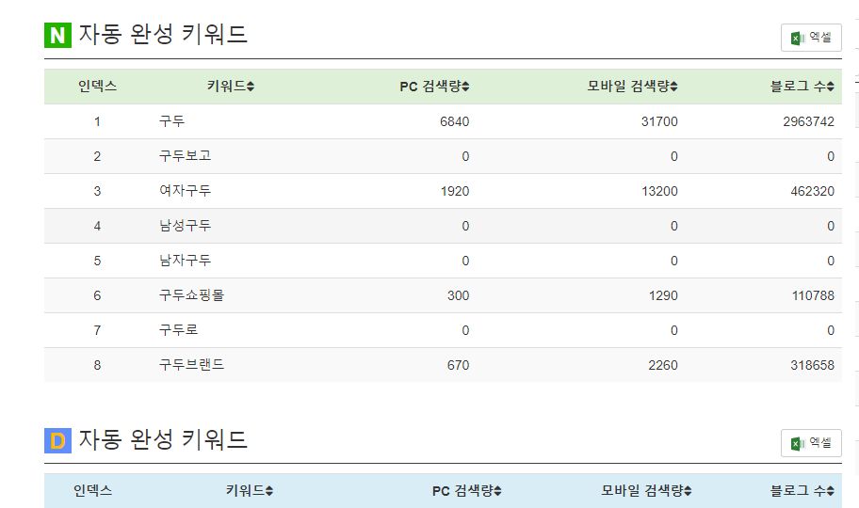Select keyword 여자구두
The image size is (859, 508).
pos(186,190)
